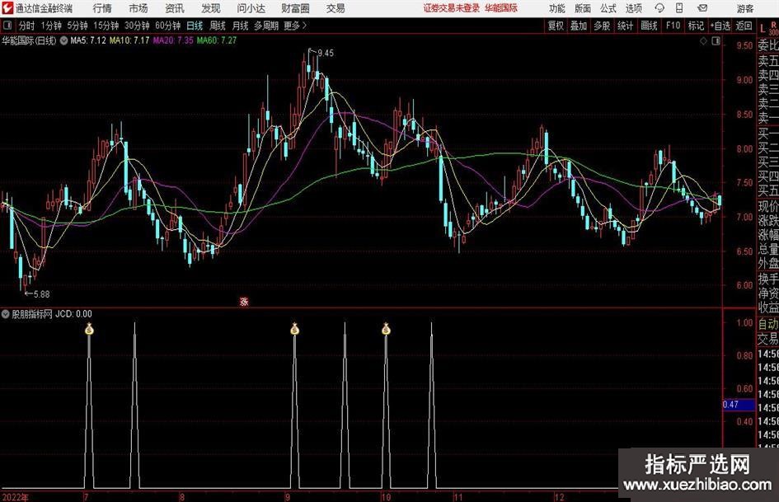
Task: Open the 发现 menu
Action: pos(211,8)
